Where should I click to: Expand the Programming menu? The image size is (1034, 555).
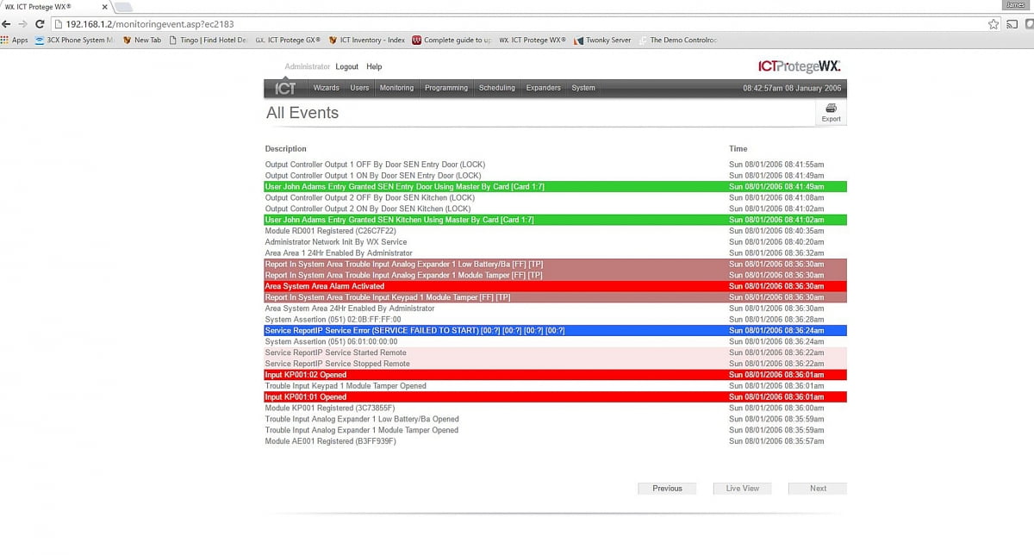click(x=446, y=88)
